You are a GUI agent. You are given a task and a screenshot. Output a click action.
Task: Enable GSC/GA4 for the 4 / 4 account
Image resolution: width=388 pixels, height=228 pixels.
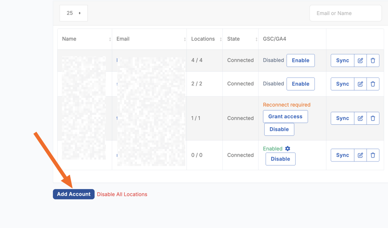pyautogui.click(x=300, y=61)
